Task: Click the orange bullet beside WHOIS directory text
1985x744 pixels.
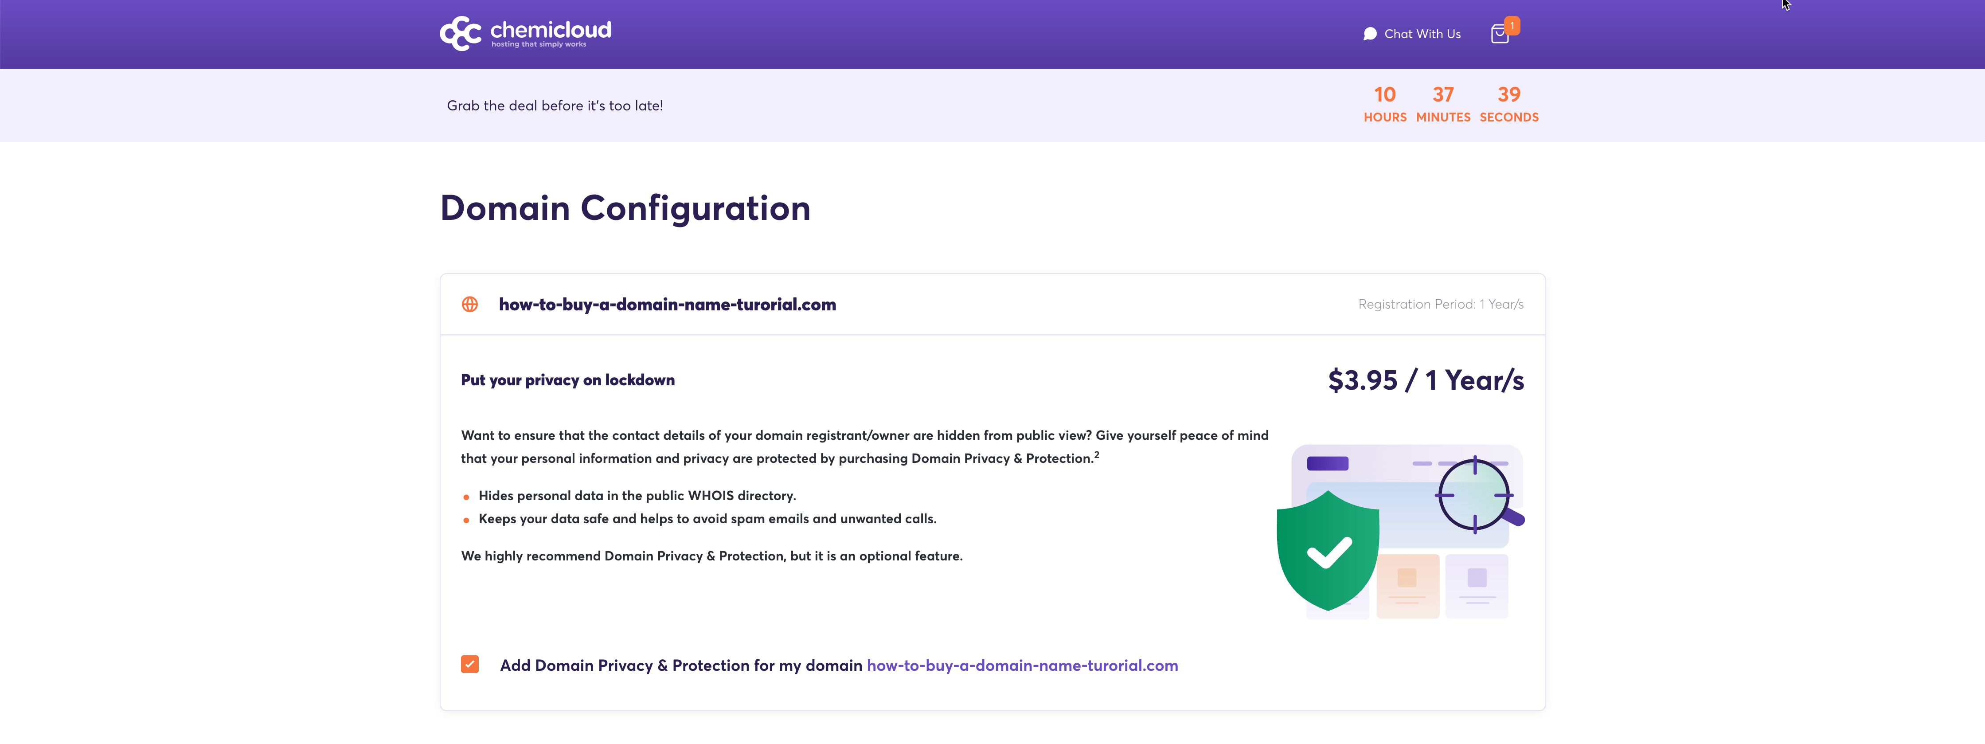Action: coord(466,497)
